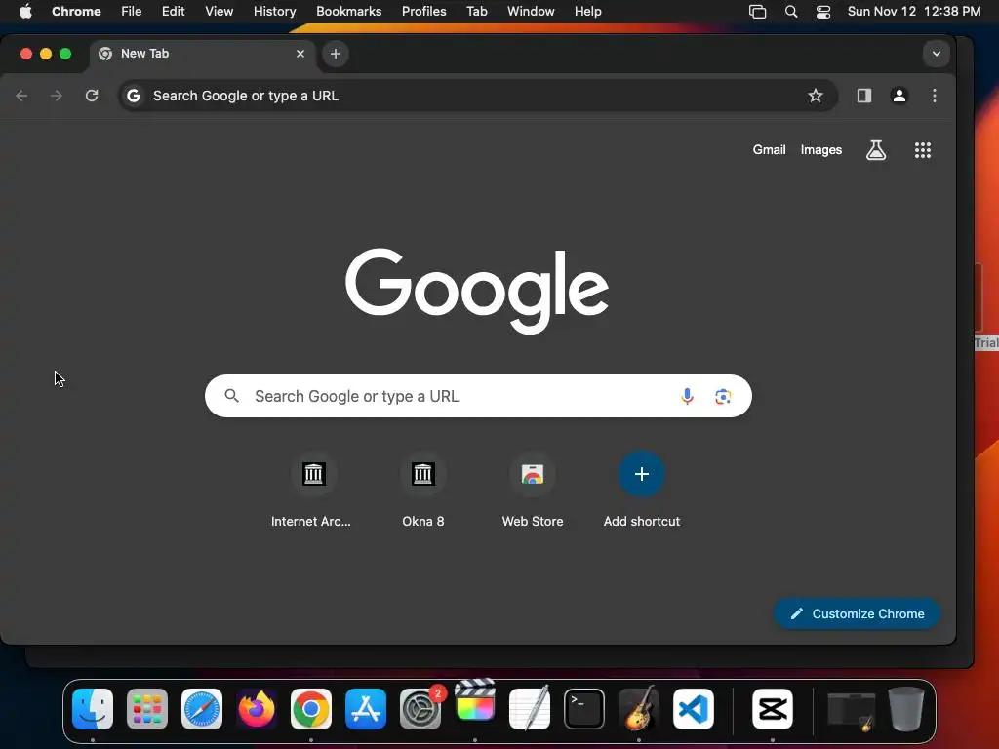Screen dimensions: 999x749
Task: Launch Firefox from the Dock
Action: coord(257,709)
